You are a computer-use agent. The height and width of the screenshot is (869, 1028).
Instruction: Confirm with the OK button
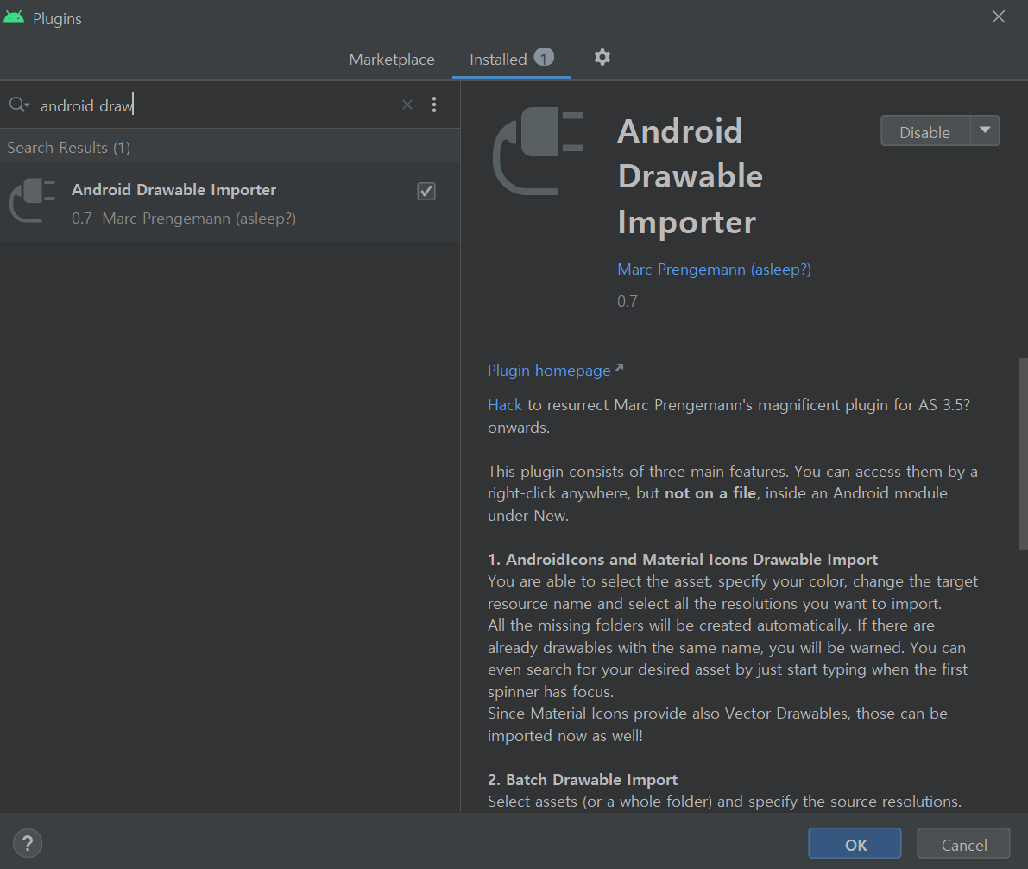pyautogui.click(x=855, y=843)
